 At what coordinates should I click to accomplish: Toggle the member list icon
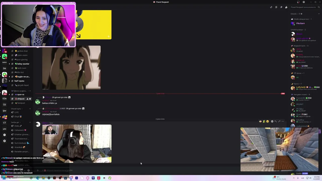pyautogui.click(x=286, y=7)
